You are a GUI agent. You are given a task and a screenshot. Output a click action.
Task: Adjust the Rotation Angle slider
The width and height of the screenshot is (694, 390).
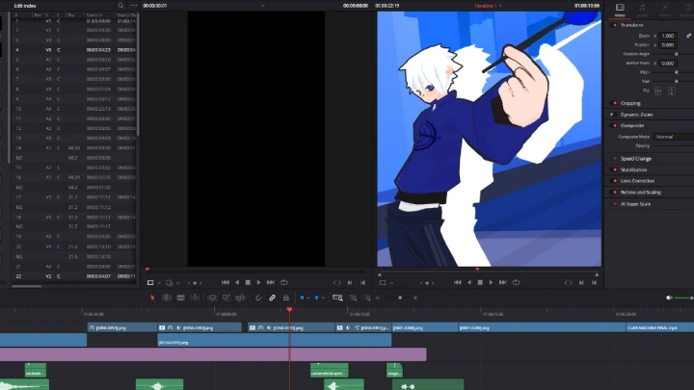(676, 54)
